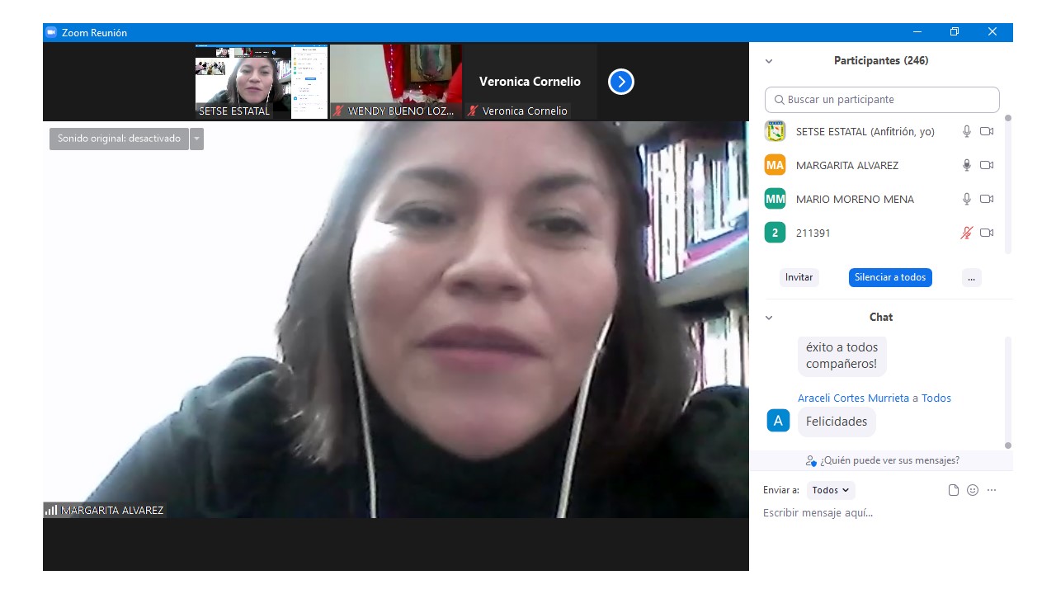Click signal strength icon on main video
The width and height of the screenshot is (1056, 594).
tap(51, 511)
